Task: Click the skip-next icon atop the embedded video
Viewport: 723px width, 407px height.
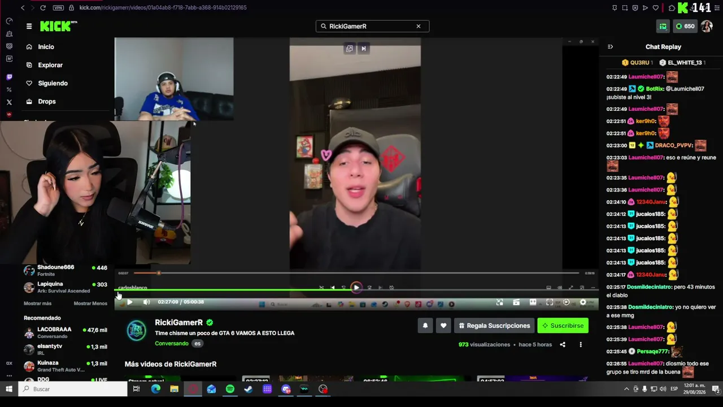Action: [364, 49]
